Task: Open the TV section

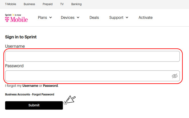Action: 62,4
